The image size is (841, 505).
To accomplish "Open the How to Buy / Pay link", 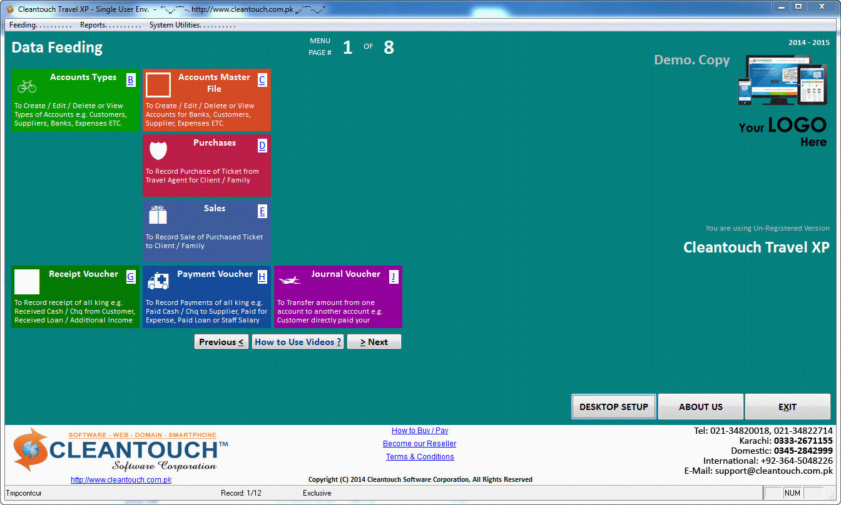I will [x=420, y=431].
